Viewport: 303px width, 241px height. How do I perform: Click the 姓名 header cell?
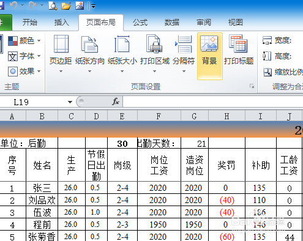coord(42,165)
